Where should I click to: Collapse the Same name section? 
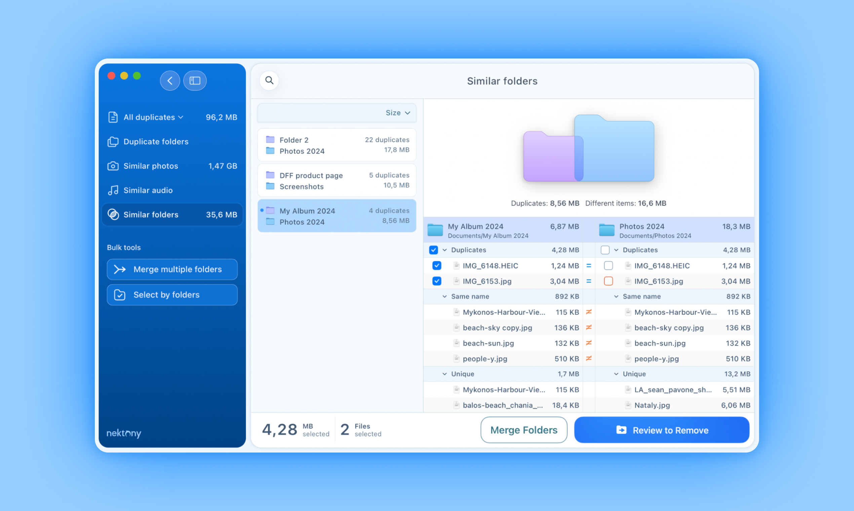click(x=444, y=297)
